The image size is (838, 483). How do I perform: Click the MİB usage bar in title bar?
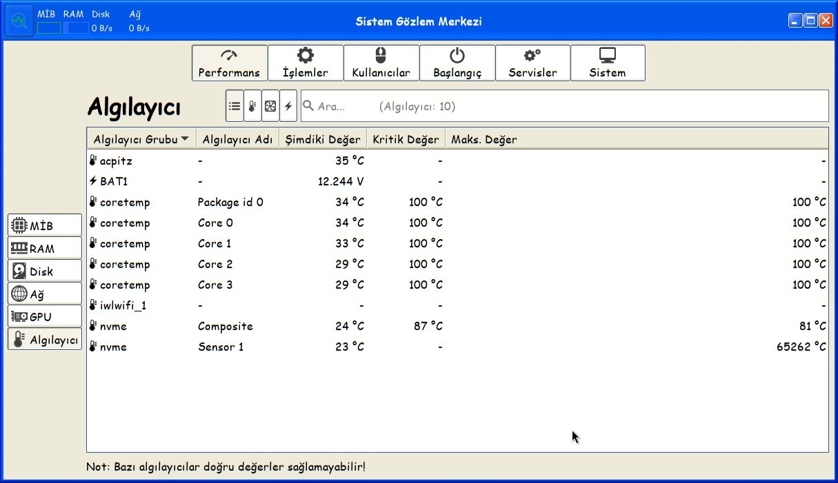pos(49,28)
